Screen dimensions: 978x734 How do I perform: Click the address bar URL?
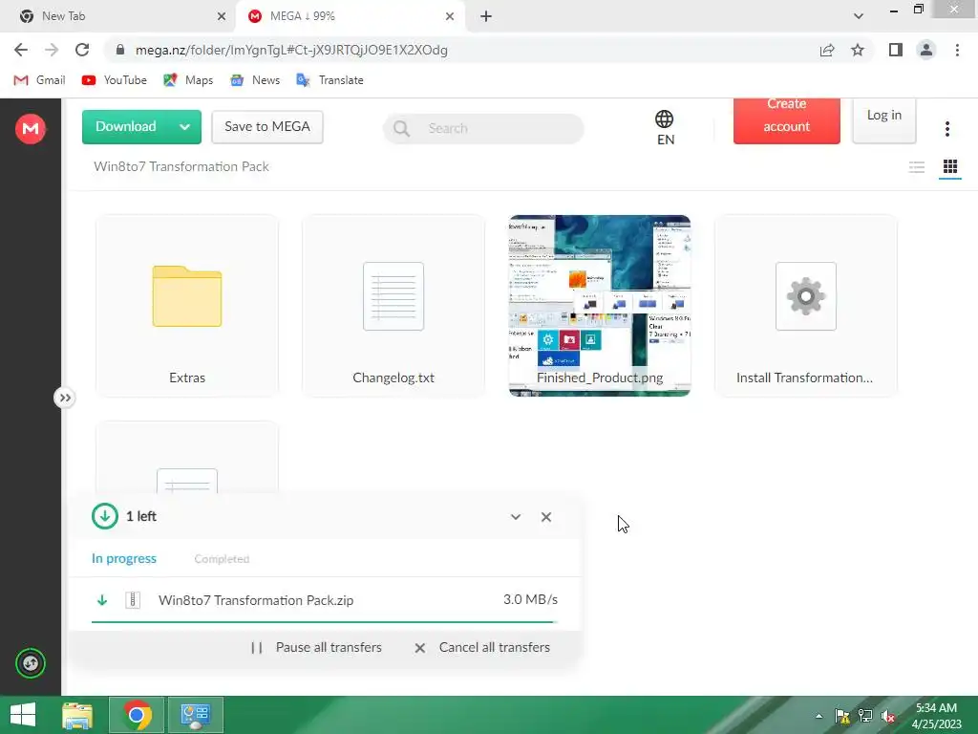pos(291,50)
